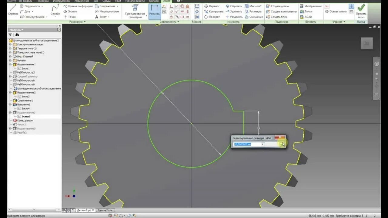Screen dimensions: 388x218
Task: Open the Инструменты ribbon tab
Action: pos(62,1)
